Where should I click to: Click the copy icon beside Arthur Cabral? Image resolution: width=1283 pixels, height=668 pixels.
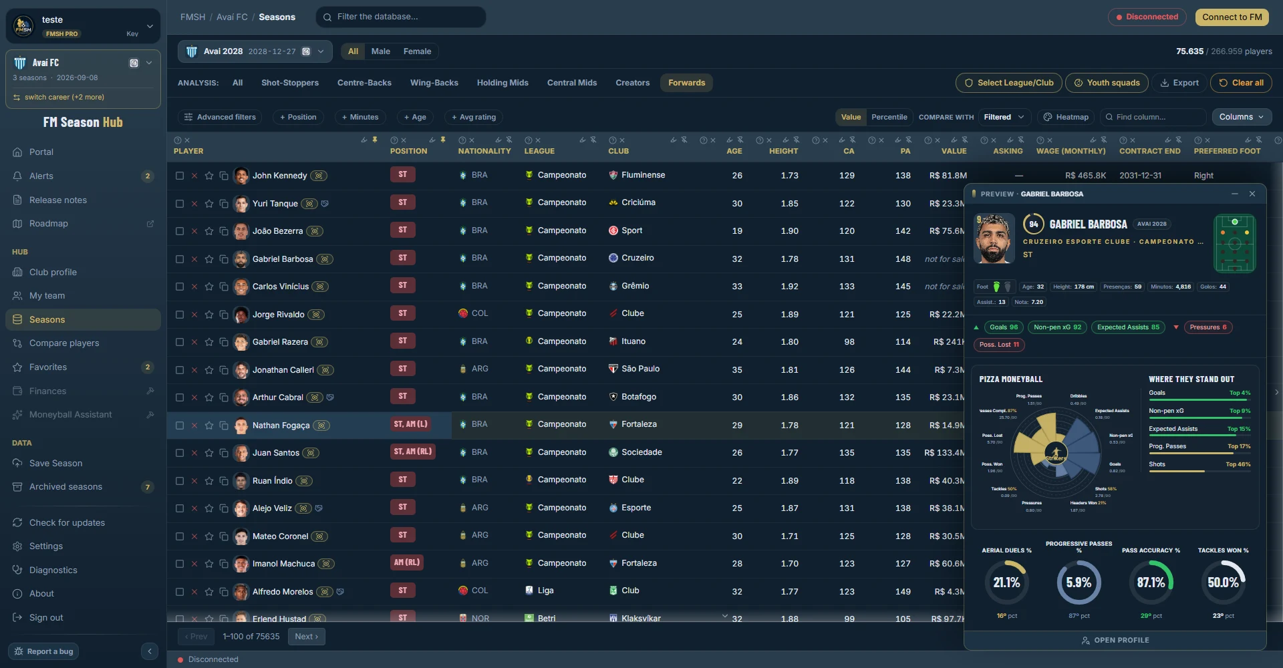224,397
